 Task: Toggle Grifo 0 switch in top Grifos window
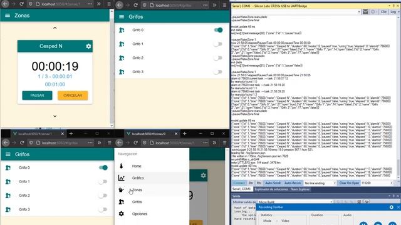click(x=218, y=30)
